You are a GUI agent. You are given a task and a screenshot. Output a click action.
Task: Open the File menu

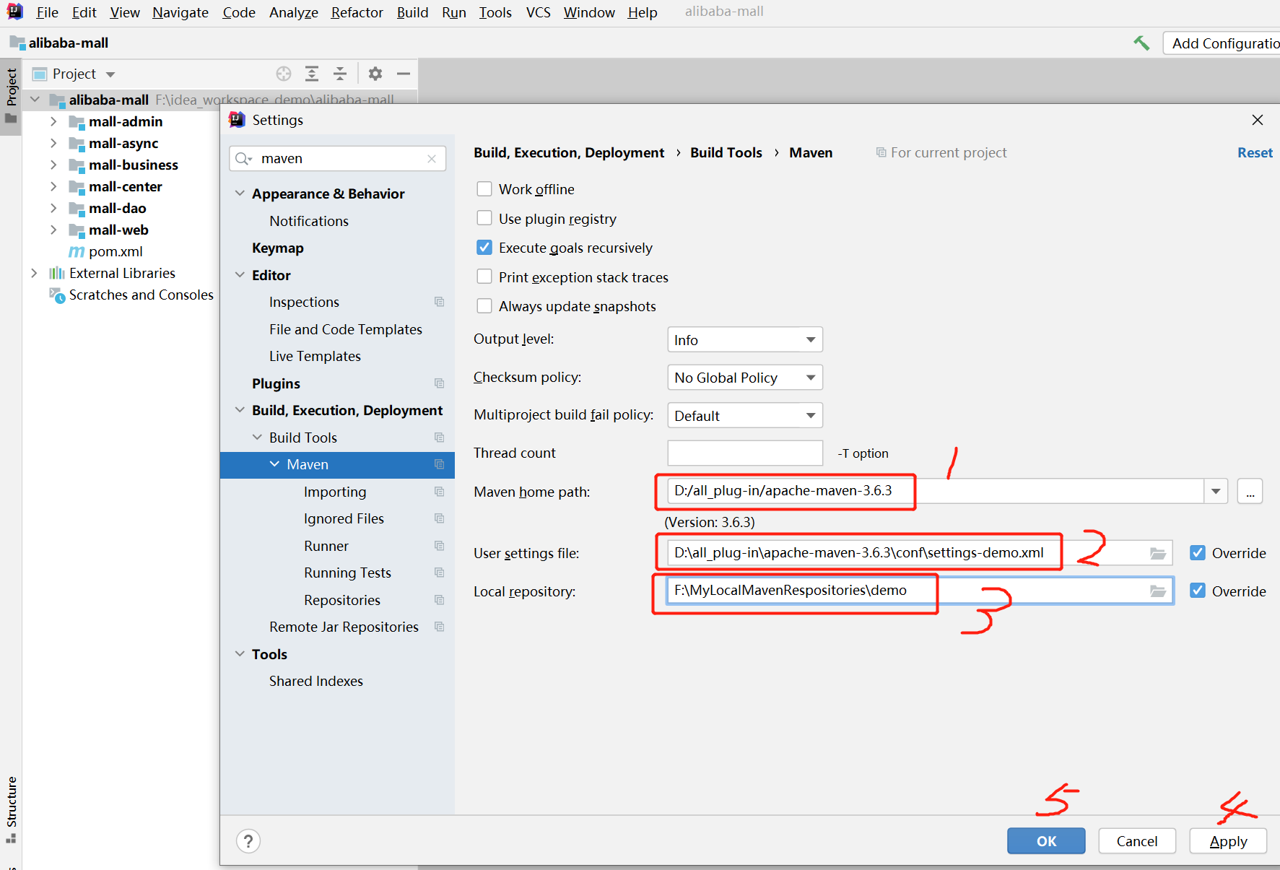[47, 12]
